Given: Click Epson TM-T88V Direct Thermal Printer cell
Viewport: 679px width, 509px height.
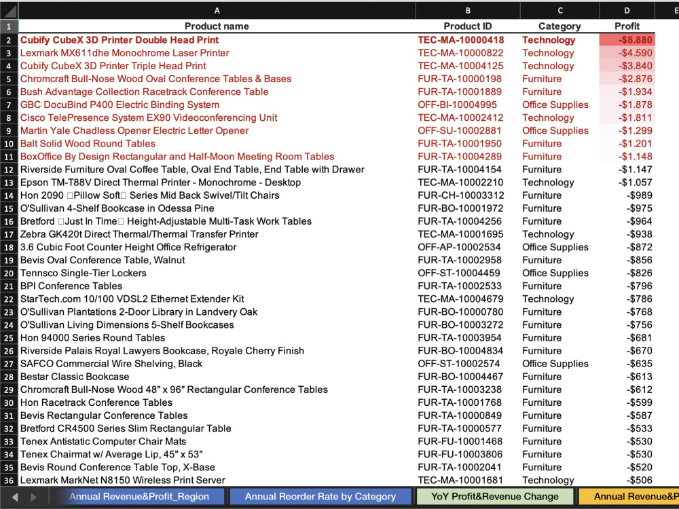Looking at the screenshot, I should pyautogui.click(x=217, y=183).
